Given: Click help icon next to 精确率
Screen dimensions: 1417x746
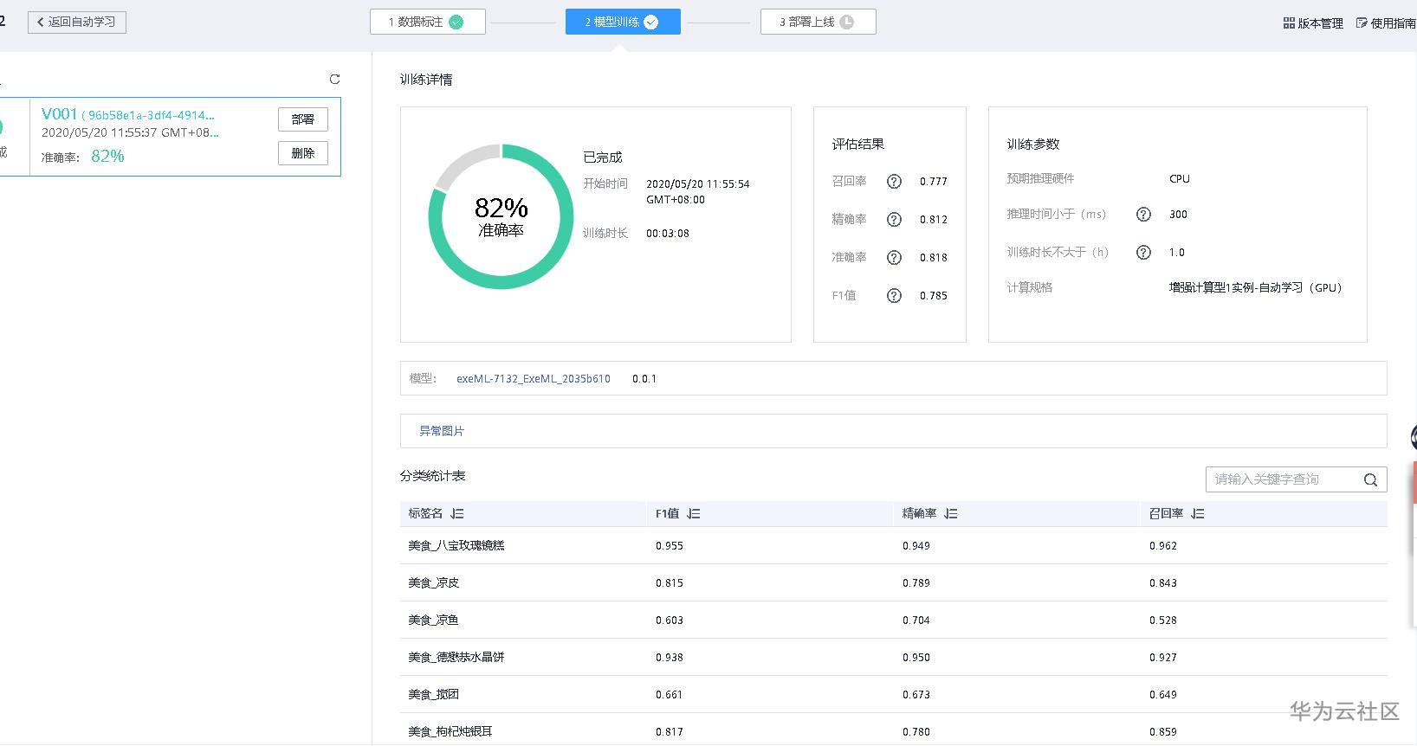Looking at the screenshot, I should tap(894, 220).
